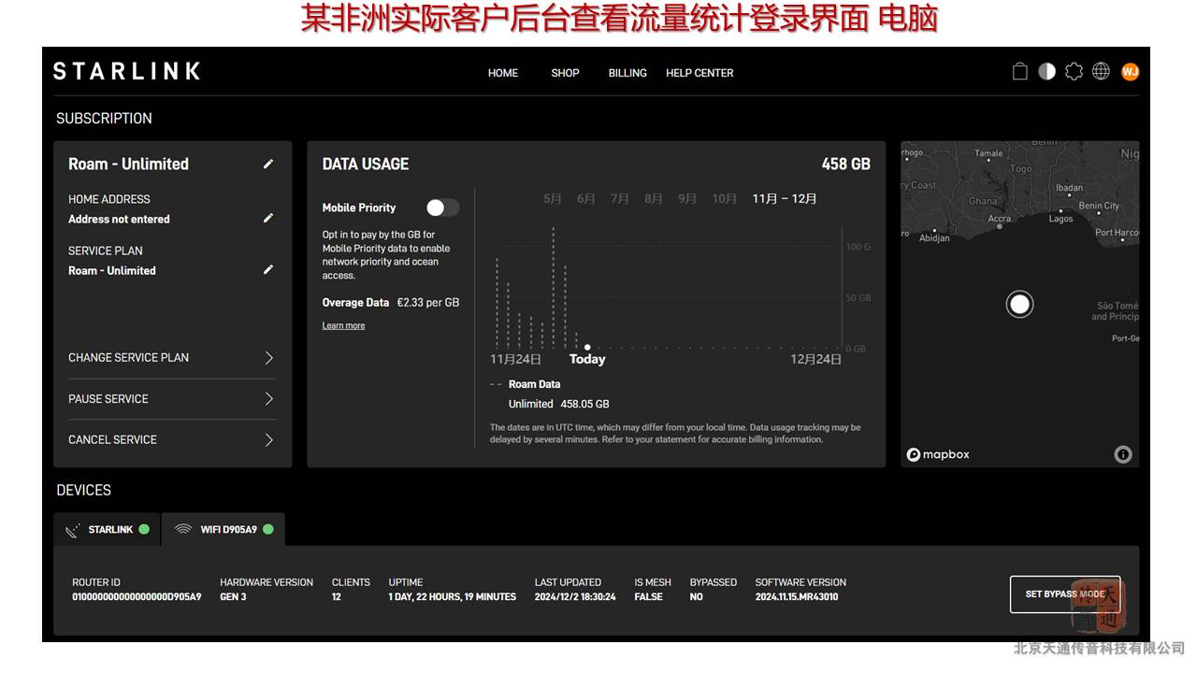Select the 5月 usage month
Image resolution: width=1197 pixels, height=673 pixels.
click(x=553, y=198)
